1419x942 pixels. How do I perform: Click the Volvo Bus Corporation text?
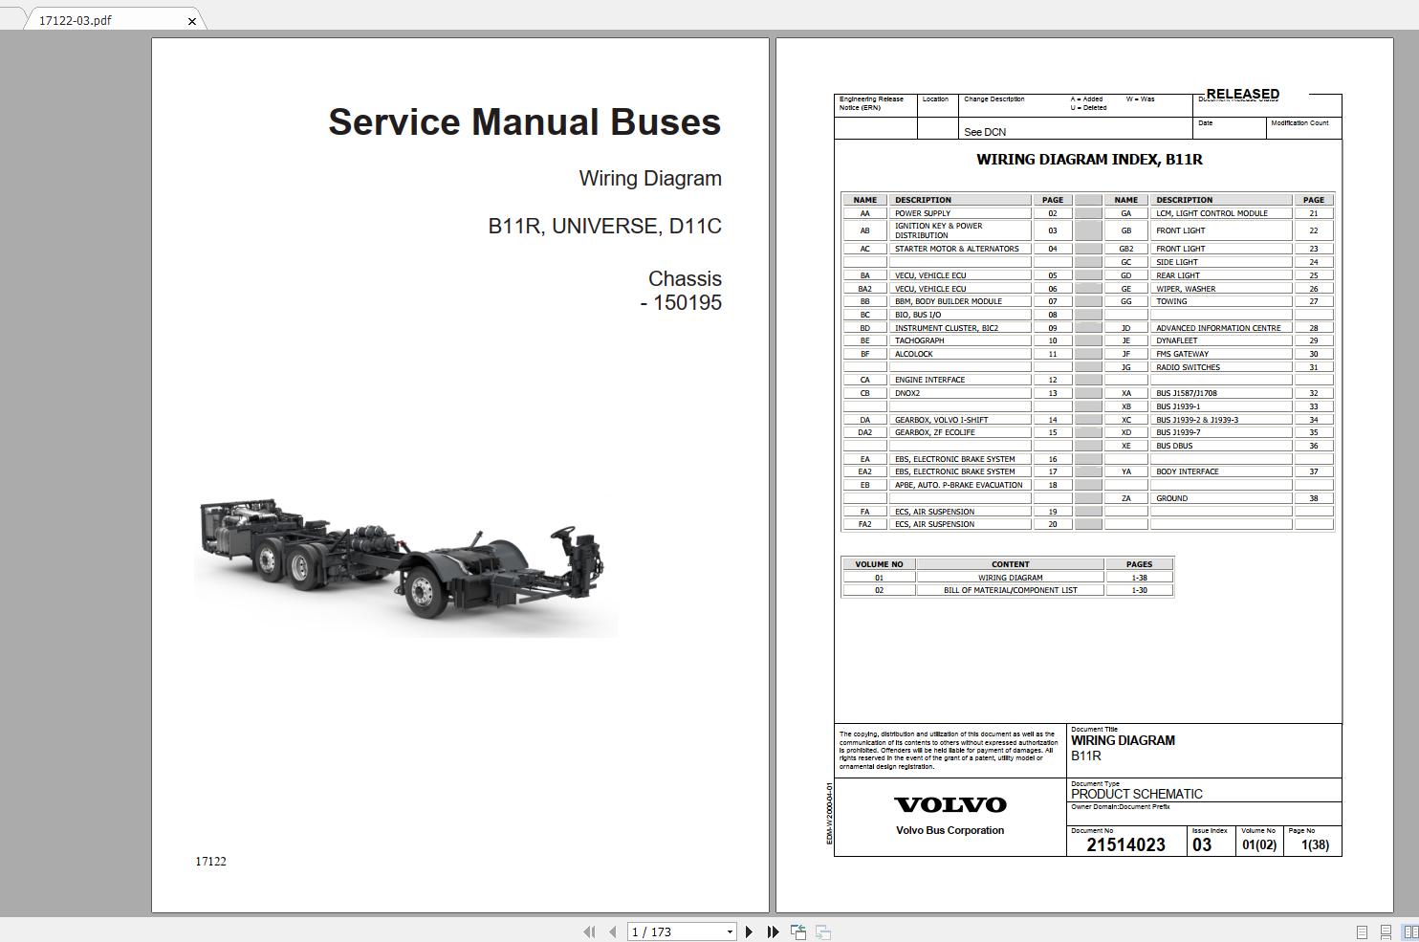(x=950, y=830)
